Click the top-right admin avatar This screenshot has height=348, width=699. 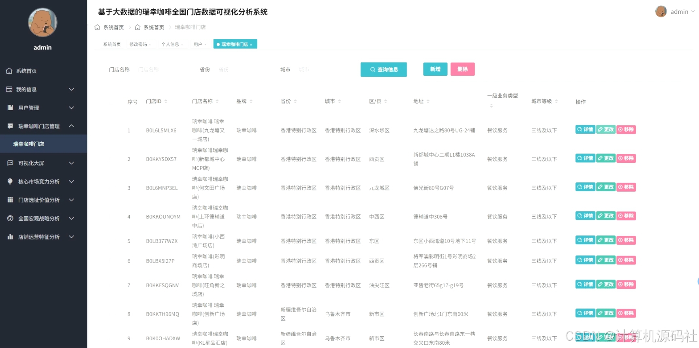click(661, 11)
